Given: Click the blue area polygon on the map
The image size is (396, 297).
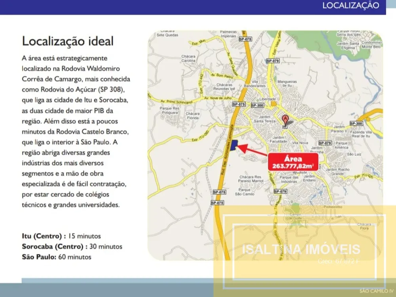Looking at the screenshot, I should [234, 145].
